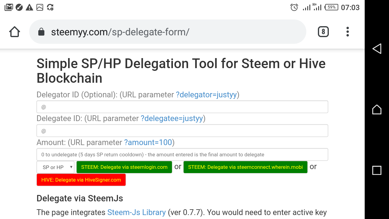This screenshot has height=219, width=389.
Task: Focus the Delegatee ID input field
Action: click(x=182, y=130)
